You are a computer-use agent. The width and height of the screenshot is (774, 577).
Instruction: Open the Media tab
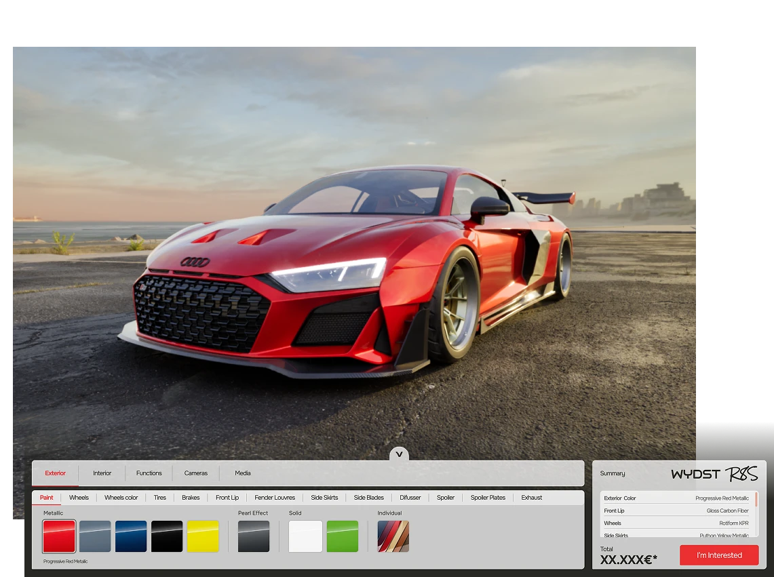click(x=243, y=473)
